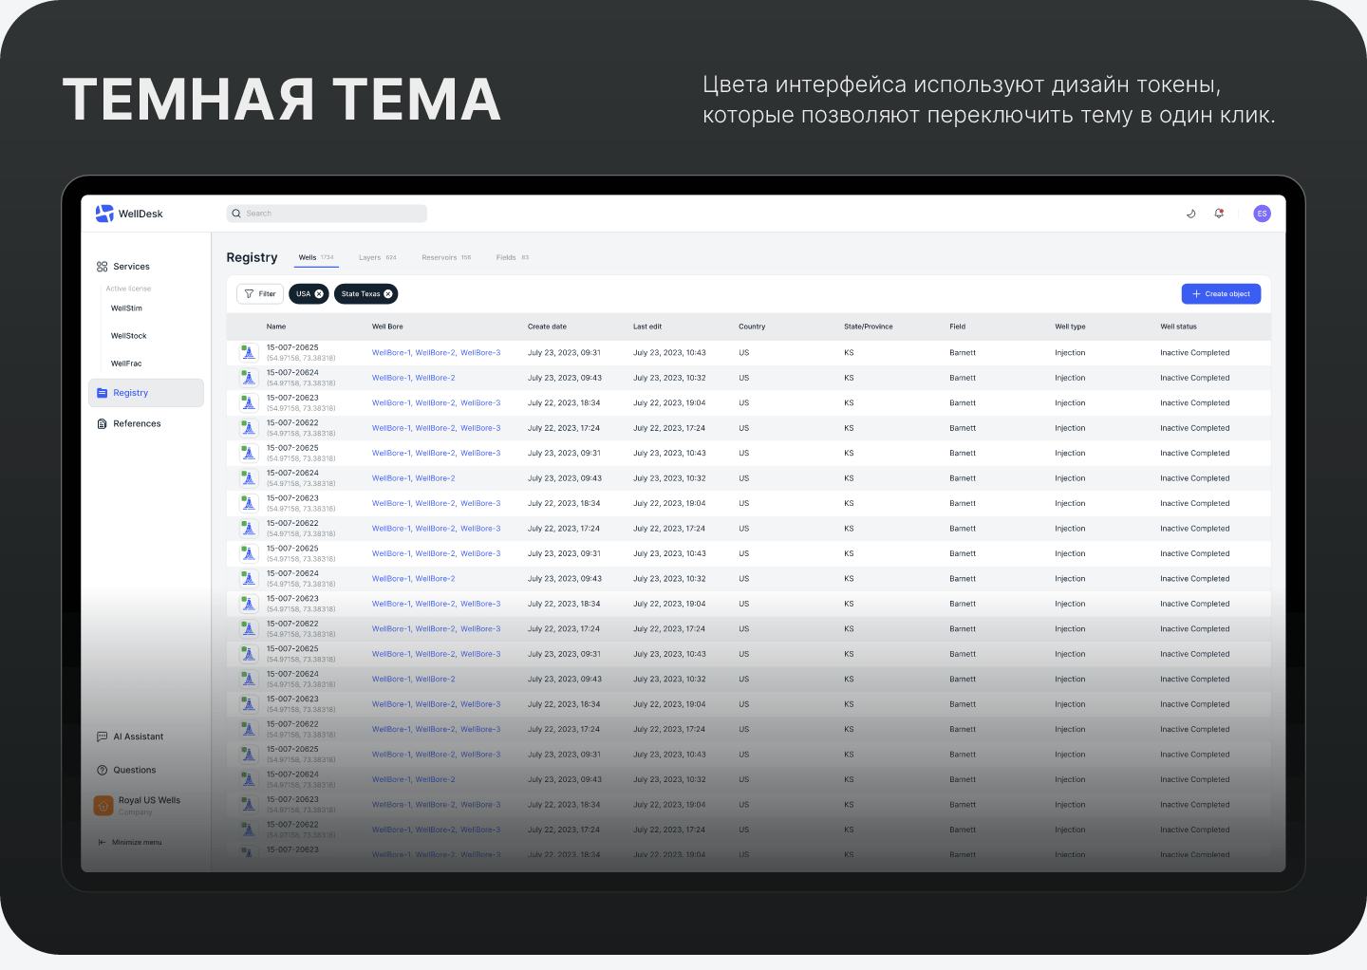Remove the State Texas filter chip
Screen dimensions: 1367x970
(x=388, y=294)
